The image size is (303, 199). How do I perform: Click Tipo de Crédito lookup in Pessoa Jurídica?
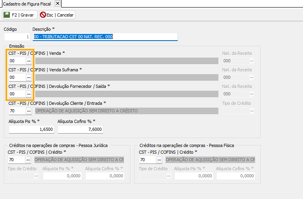(x=36, y=176)
